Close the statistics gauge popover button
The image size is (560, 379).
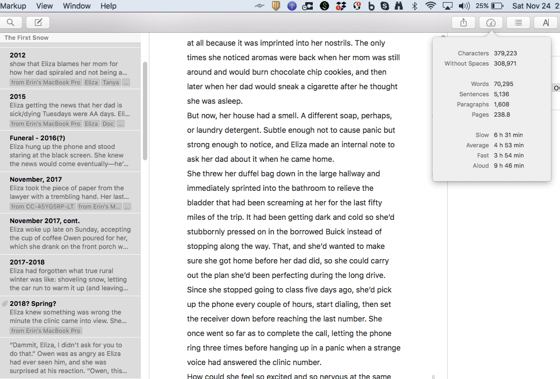click(x=491, y=23)
